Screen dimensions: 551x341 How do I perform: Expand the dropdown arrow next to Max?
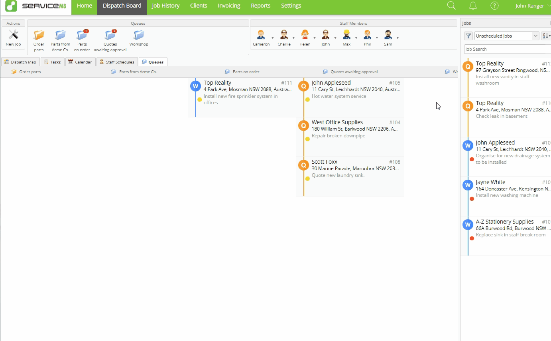coord(356,38)
